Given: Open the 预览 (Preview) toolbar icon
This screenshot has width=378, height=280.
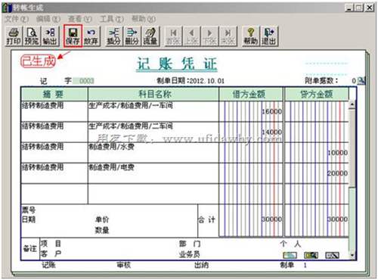Looking at the screenshot, I should pos(32,36).
